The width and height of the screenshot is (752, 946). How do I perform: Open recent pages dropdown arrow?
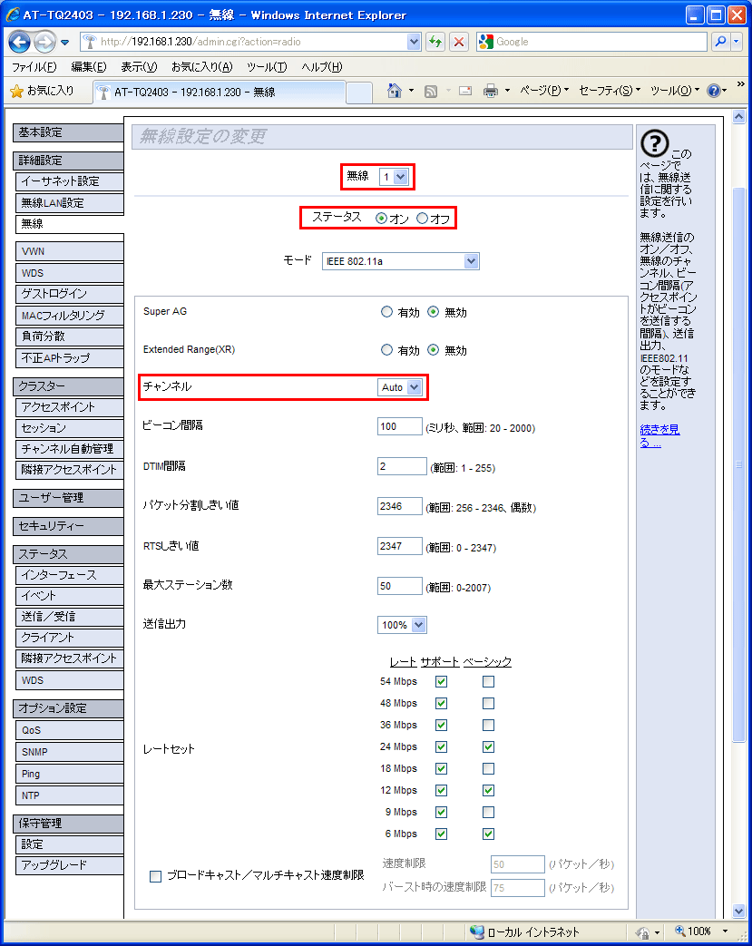[64, 43]
